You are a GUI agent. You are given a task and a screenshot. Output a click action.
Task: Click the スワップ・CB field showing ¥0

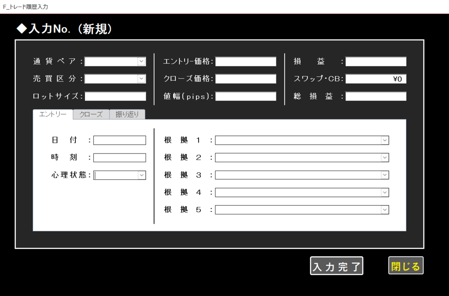coord(376,79)
